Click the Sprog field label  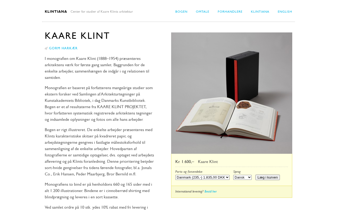237,172
